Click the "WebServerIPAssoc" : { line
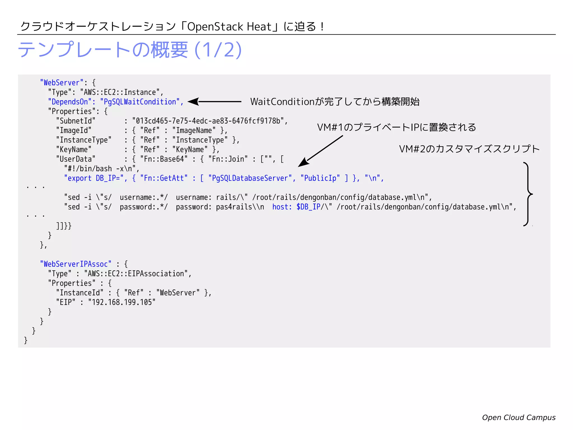The height and width of the screenshot is (430, 573). 84,264
